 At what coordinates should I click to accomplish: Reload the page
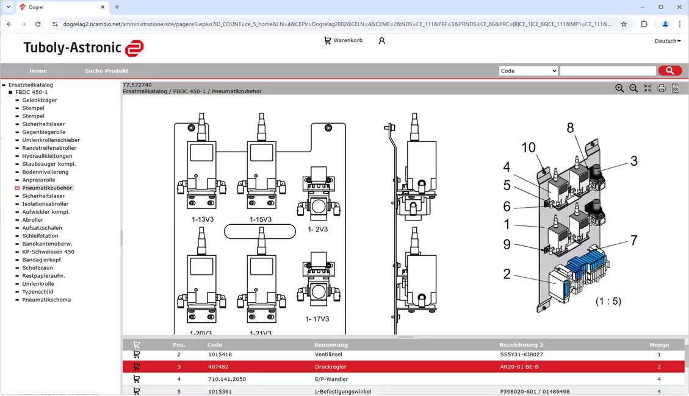[x=38, y=24]
